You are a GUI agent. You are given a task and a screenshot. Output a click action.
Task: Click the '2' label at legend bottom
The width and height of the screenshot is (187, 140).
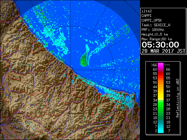[x=156, y=131]
